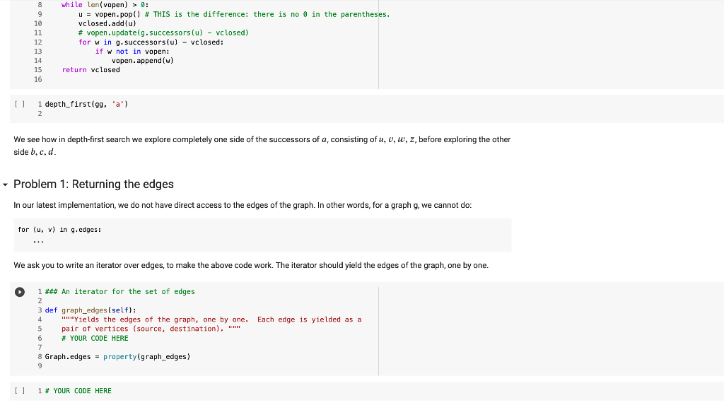Screen dimensions: 724x410
Task: Place cursor in depth_first(gg, 'a') code line
Action: pyautogui.click(x=86, y=105)
